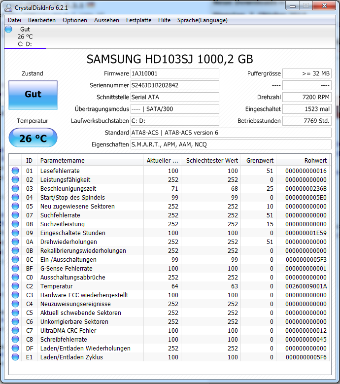Click status orb of Suchzeitleistung row
Screen dimensions: 340x384
(x=15, y=224)
